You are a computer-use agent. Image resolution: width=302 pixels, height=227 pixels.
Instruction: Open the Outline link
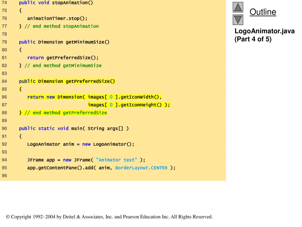[x=263, y=12]
